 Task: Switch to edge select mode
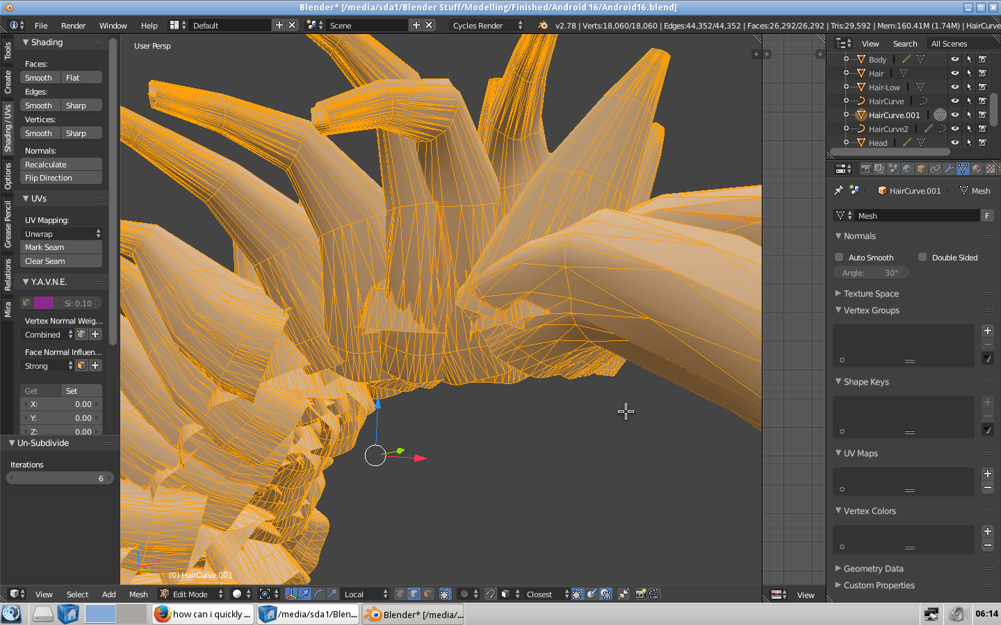(x=414, y=594)
